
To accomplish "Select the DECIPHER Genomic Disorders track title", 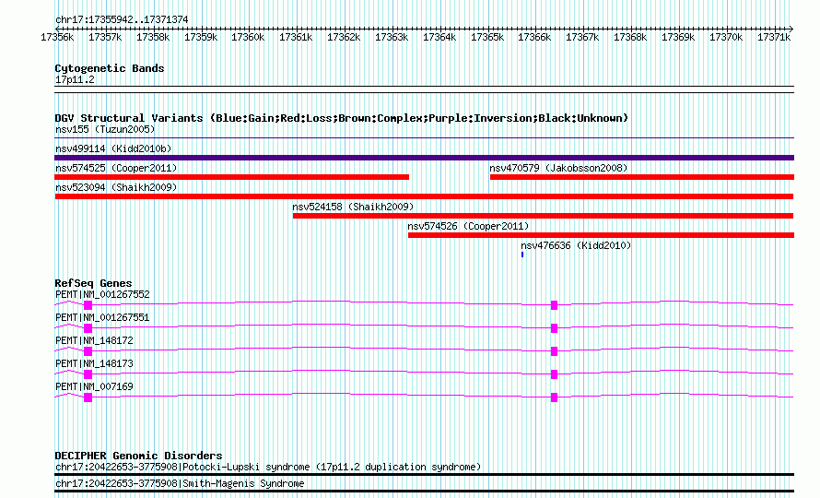I will (x=138, y=456).
